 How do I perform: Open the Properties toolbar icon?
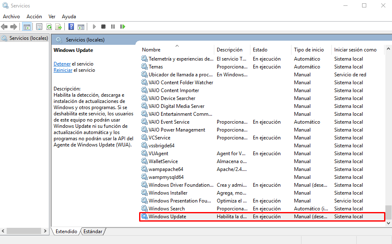click(39, 27)
